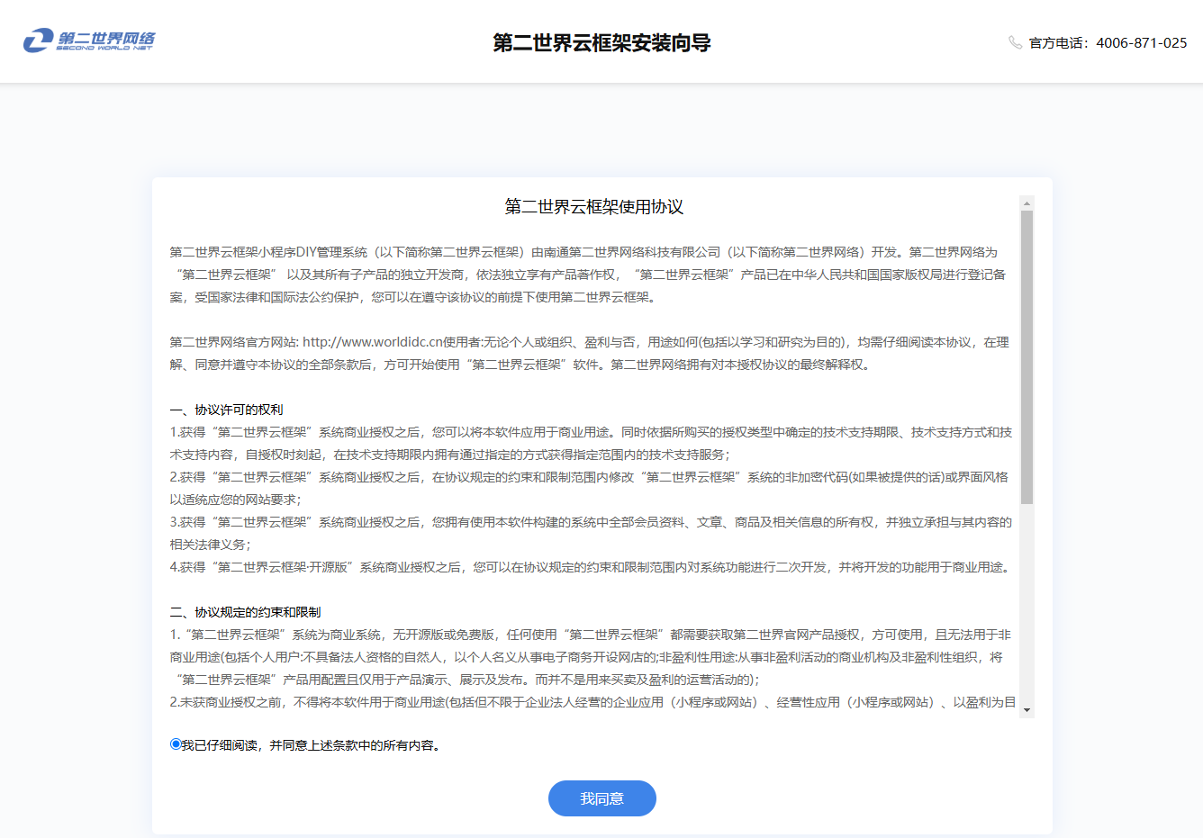Click clause 3 about 全部会员资料 ownership
The image size is (1203, 838).
click(x=591, y=522)
